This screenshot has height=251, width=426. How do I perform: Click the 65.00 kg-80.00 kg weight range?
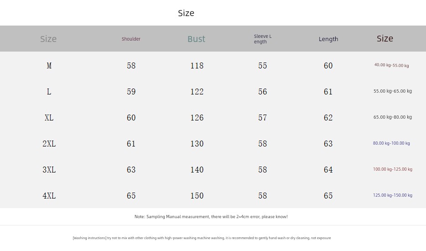tap(392, 117)
